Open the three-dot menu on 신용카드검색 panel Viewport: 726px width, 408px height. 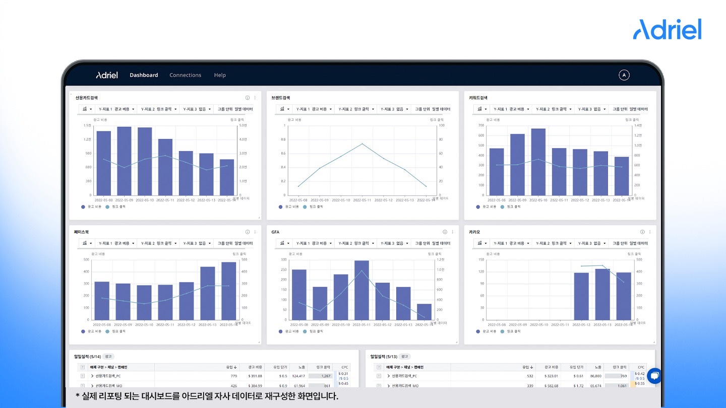click(255, 98)
